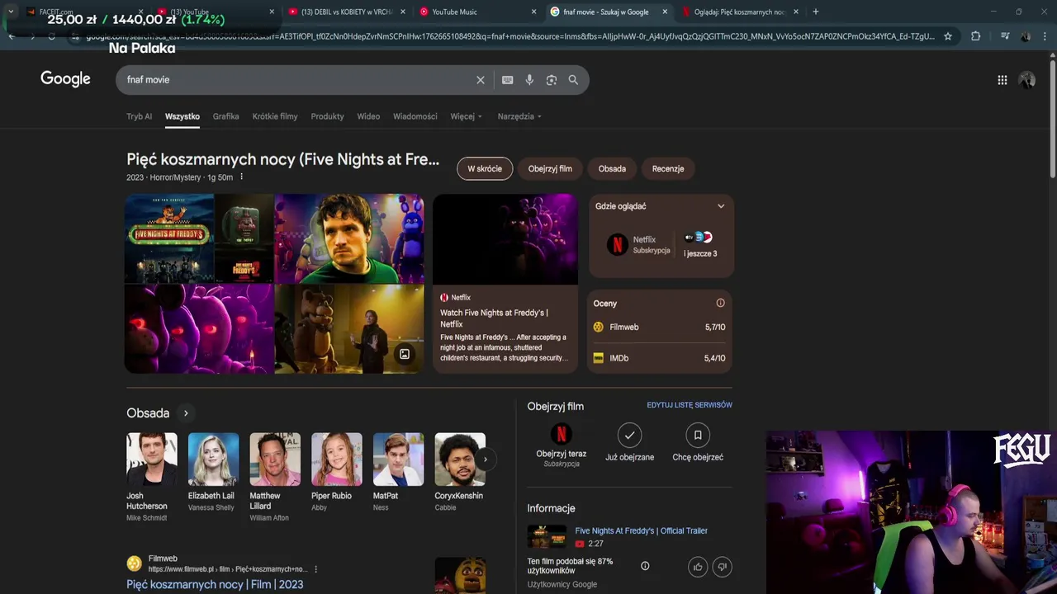Viewport: 1057px width, 594px height.
Task: Start voice search with the microphone icon
Action: 529,80
